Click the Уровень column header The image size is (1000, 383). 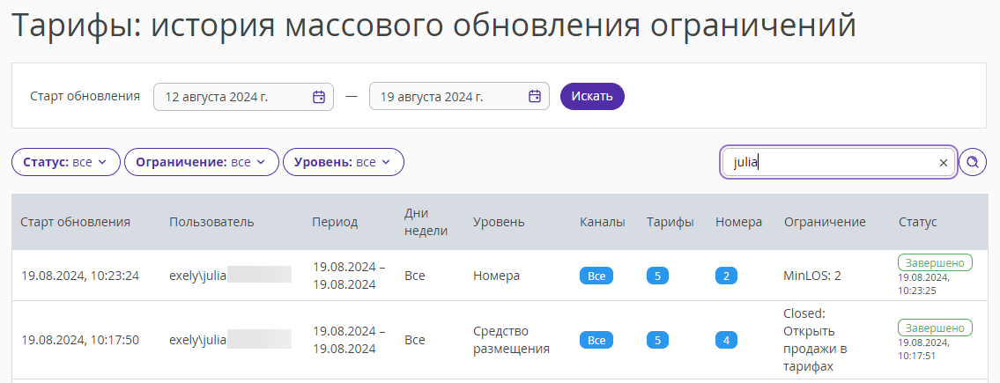(x=499, y=222)
